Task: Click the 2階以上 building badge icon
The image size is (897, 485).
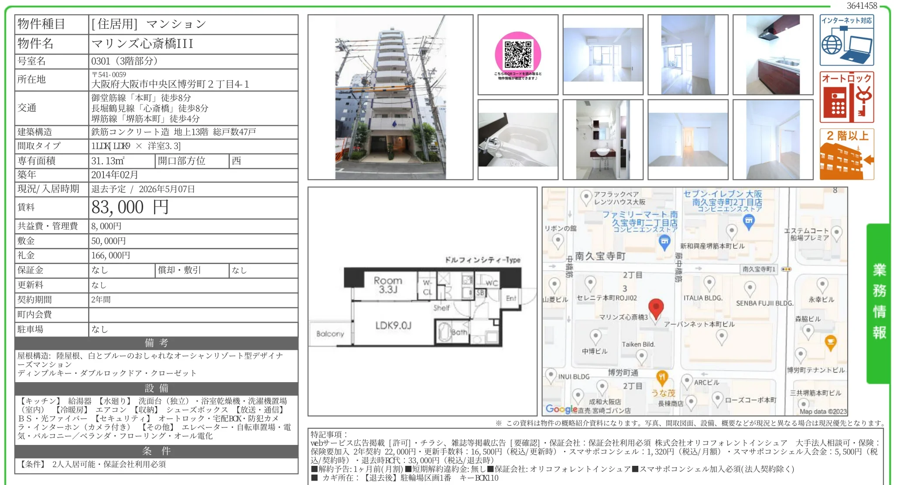Action: tap(846, 153)
